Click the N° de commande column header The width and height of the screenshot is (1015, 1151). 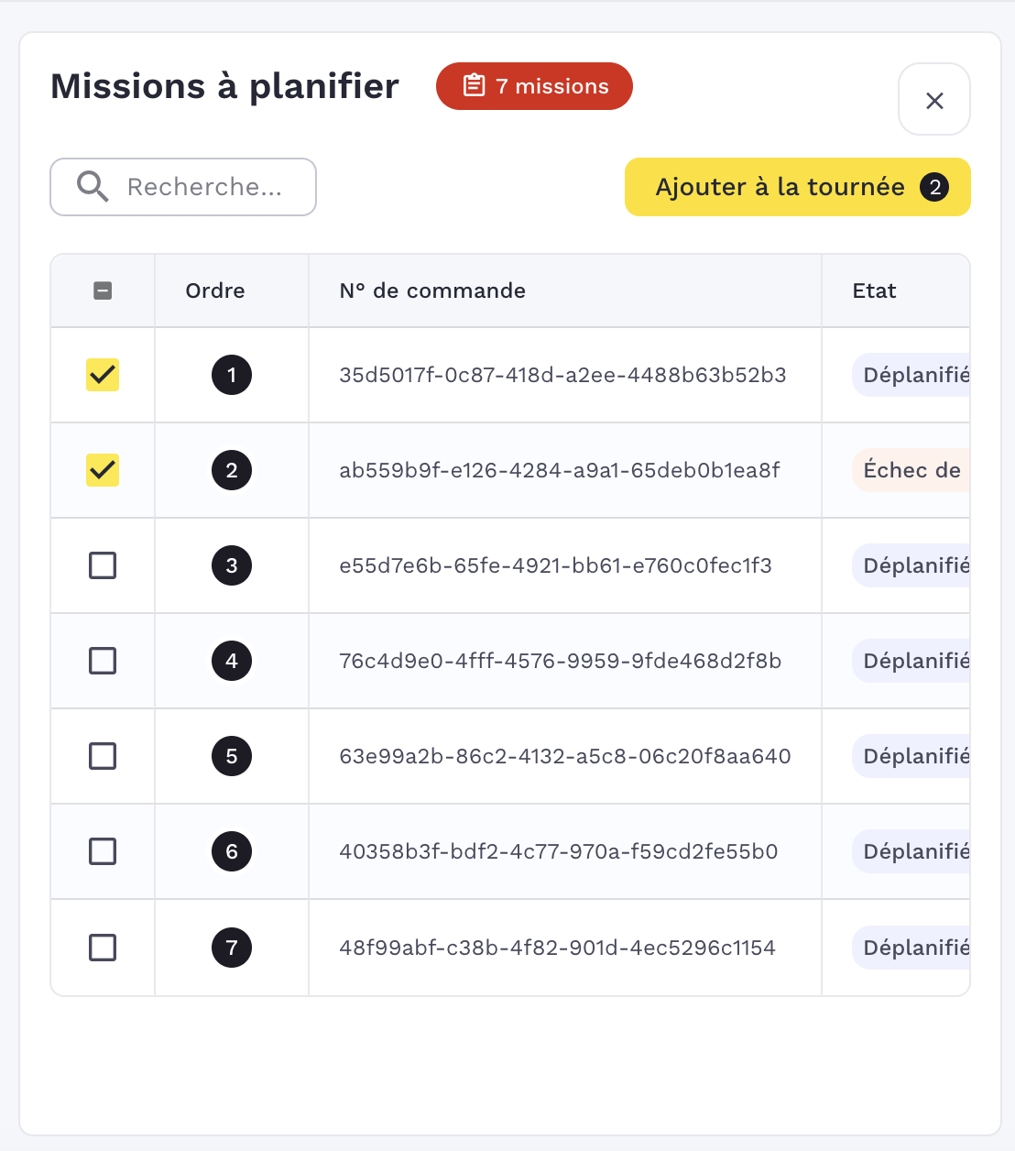coord(432,290)
